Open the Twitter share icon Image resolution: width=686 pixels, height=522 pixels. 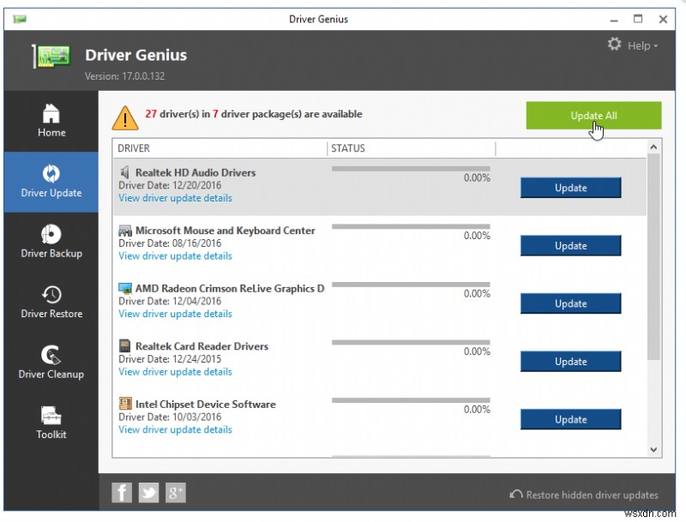148,492
